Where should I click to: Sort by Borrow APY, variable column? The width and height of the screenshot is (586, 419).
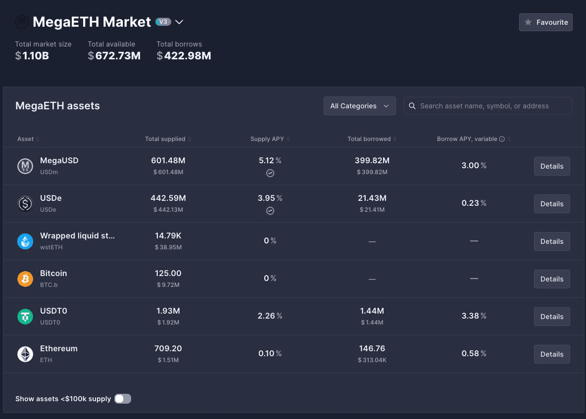click(x=474, y=139)
